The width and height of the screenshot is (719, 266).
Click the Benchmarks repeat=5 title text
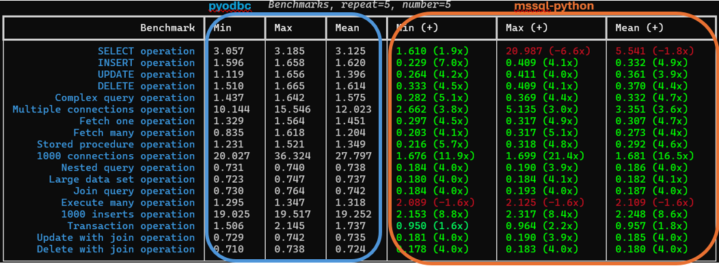click(359, 5)
